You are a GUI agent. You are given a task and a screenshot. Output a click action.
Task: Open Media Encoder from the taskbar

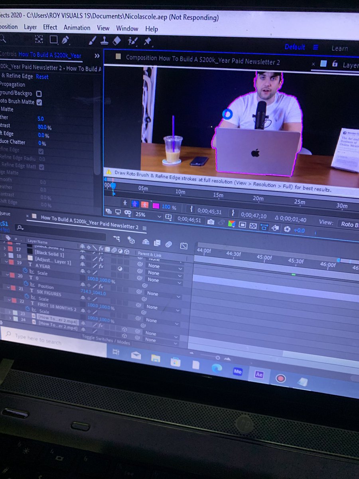[x=238, y=372]
